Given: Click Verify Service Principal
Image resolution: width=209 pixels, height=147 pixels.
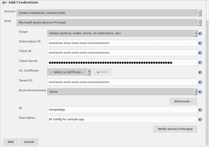Looking at the screenshot, I should pos(175,129).
